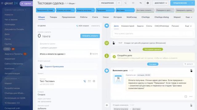Click the ПРЕДЛОЖЕНИЕ button
Image resolution: width=197 pixels, height=110 pixels.
point(180,3)
